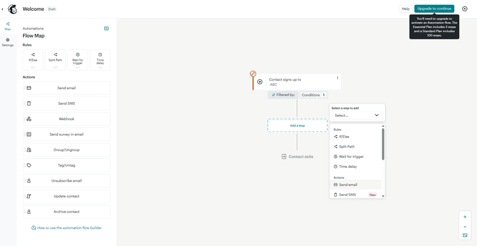Click the Contact exits label
477x246 pixels.
tap(301, 157)
